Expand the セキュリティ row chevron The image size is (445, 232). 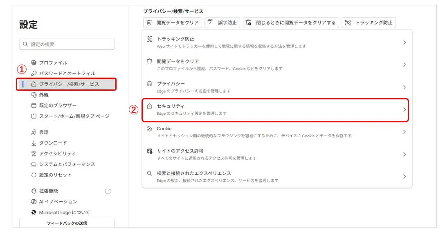404,109
